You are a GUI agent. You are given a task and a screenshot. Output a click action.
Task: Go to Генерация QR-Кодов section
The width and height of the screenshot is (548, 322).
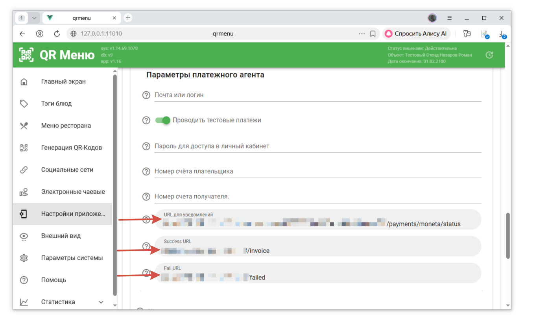coord(71,148)
